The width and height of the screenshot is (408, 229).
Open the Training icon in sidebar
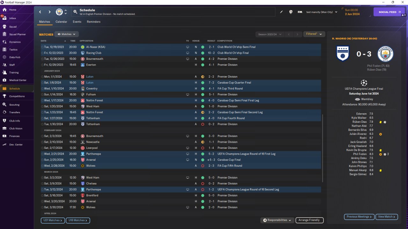click(4, 73)
